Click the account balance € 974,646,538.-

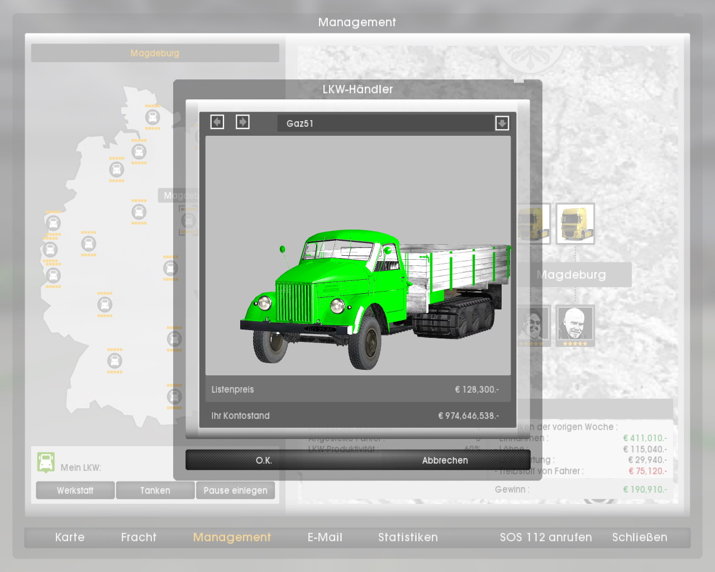(x=469, y=416)
